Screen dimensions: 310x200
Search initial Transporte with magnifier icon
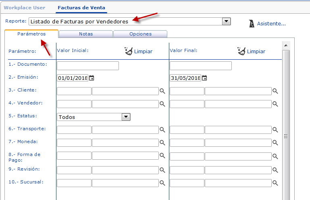click(x=162, y=130)
